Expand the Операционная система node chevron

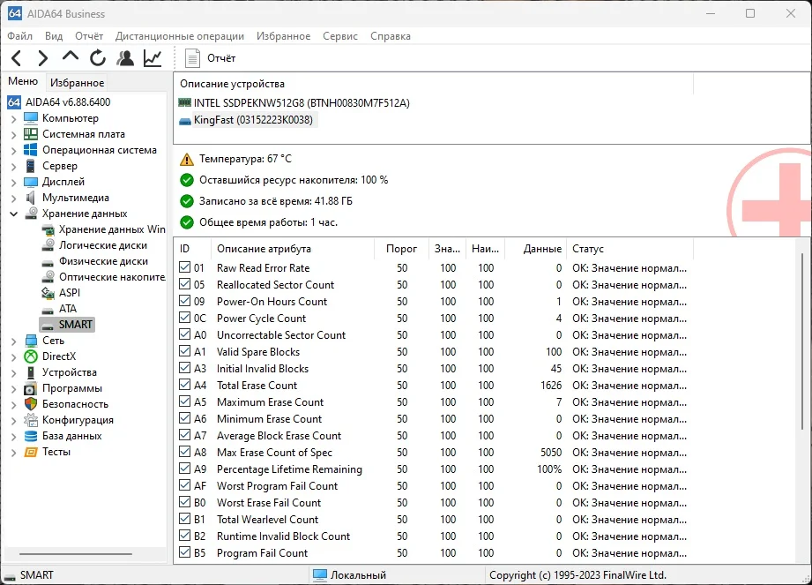coord(14,150)
